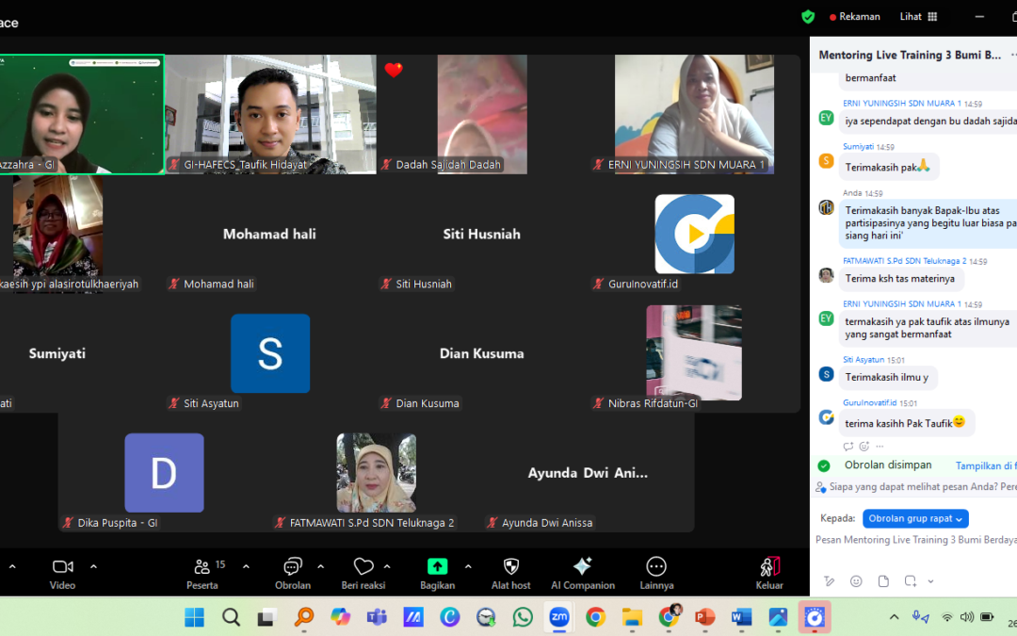1017x636 pixels.
Task: Reply to the 'terima kasihh Pak Taufik' message
Action: pos(847,447)
